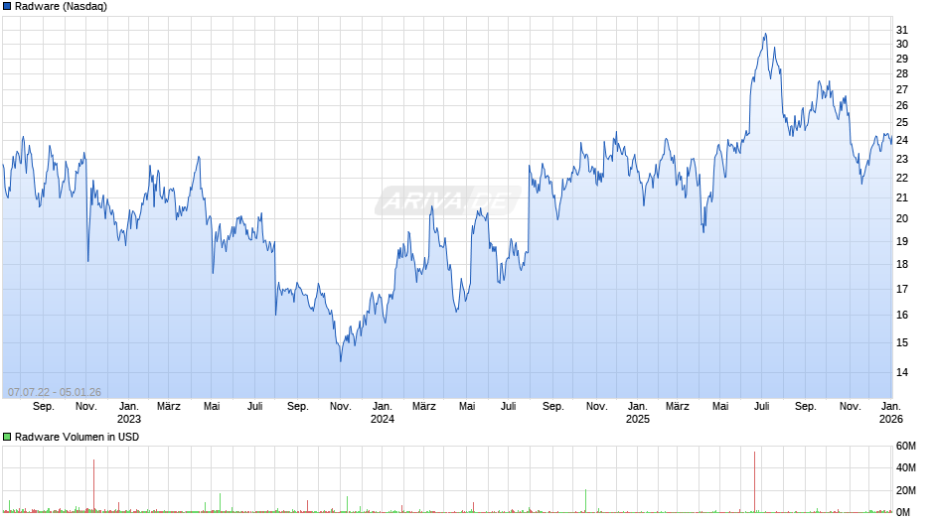Click the price axis label 15
Viewport: 934px width, 522px height.
click(902, 342)
